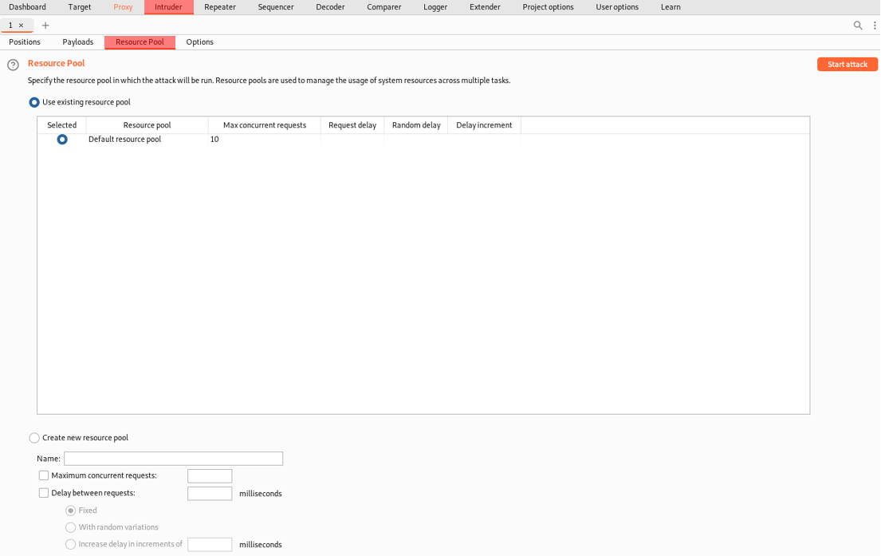Select Create new resource pool option
This screenshot has height=556, width=881.
click(x=34, y=438)
